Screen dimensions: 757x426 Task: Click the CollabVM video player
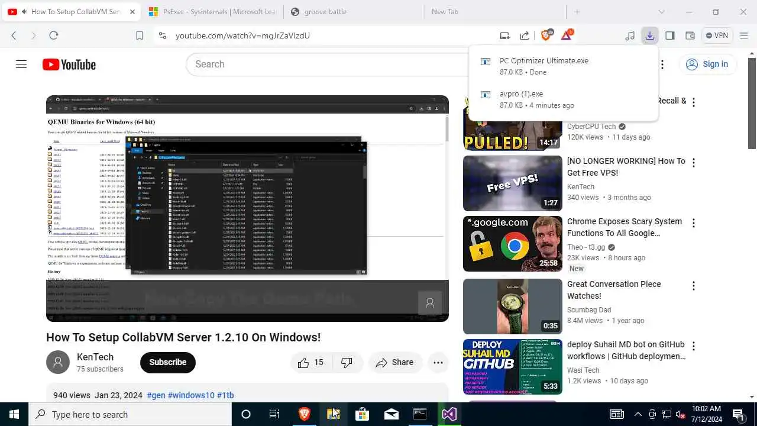247,208
